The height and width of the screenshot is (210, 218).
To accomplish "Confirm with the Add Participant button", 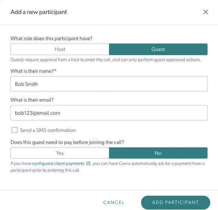I will click(x=175, y=203).
